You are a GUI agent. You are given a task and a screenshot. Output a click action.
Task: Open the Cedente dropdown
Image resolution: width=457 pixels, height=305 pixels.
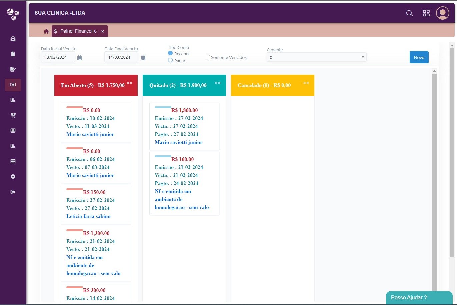click(316, 57)
